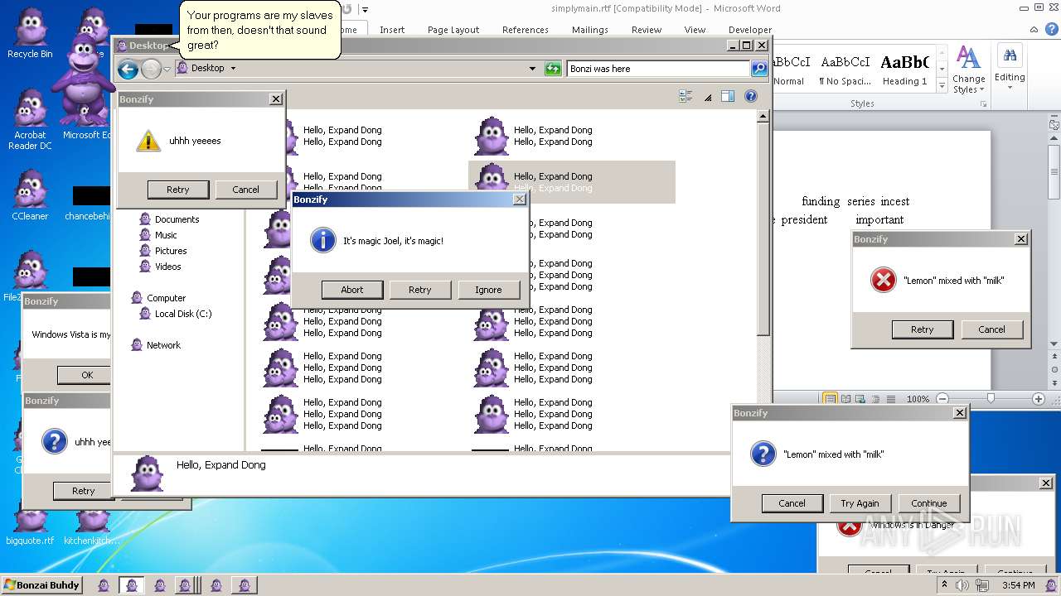
Task: Apply the Heading 1 style in Word
Action: click(x=904, y=70)
